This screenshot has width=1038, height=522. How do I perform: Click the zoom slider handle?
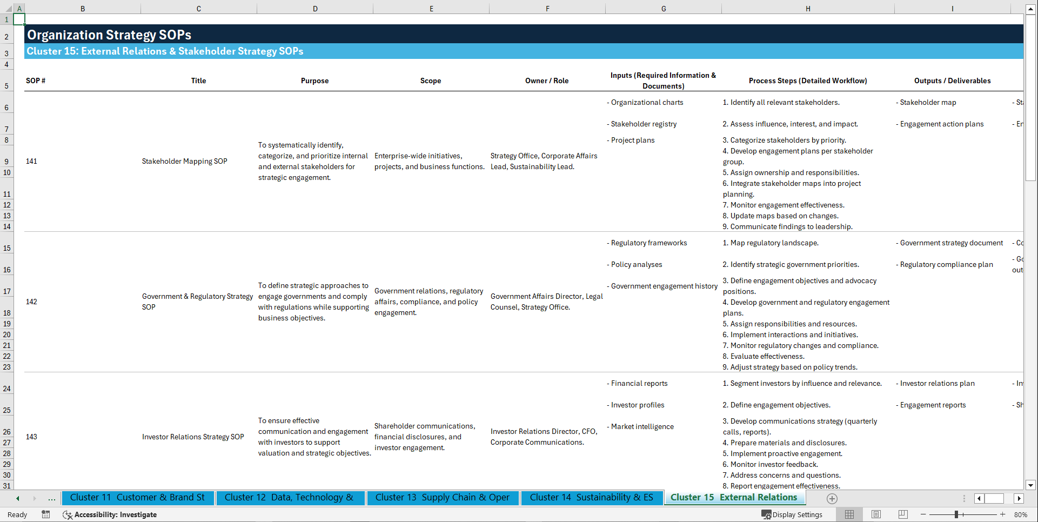pyautogui.click(x=957, y=514)
